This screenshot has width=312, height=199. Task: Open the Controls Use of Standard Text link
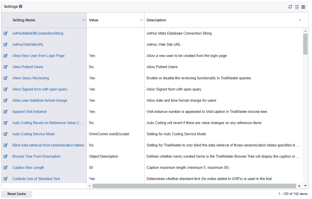[36, 179]
